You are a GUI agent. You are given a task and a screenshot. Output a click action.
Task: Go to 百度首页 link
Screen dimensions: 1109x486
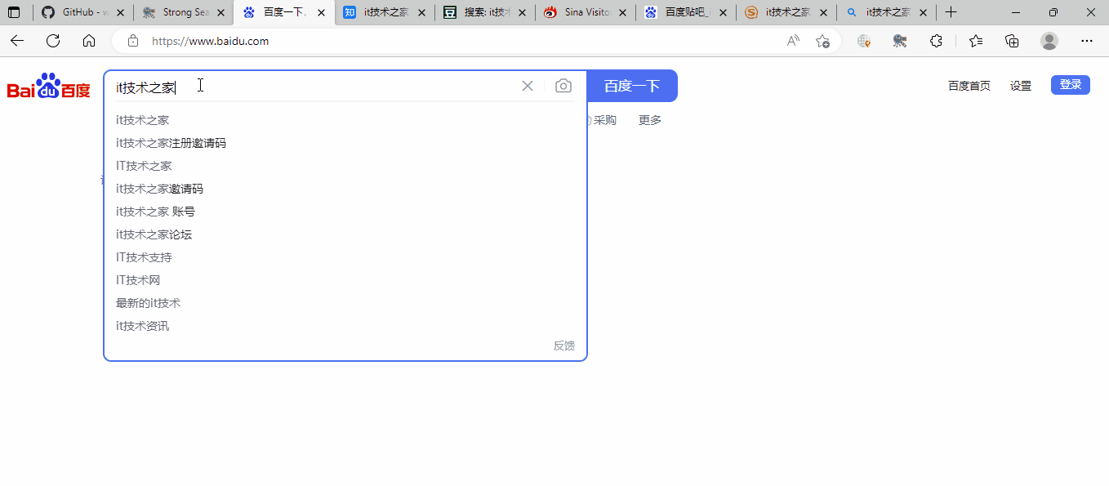pos(969,86)
